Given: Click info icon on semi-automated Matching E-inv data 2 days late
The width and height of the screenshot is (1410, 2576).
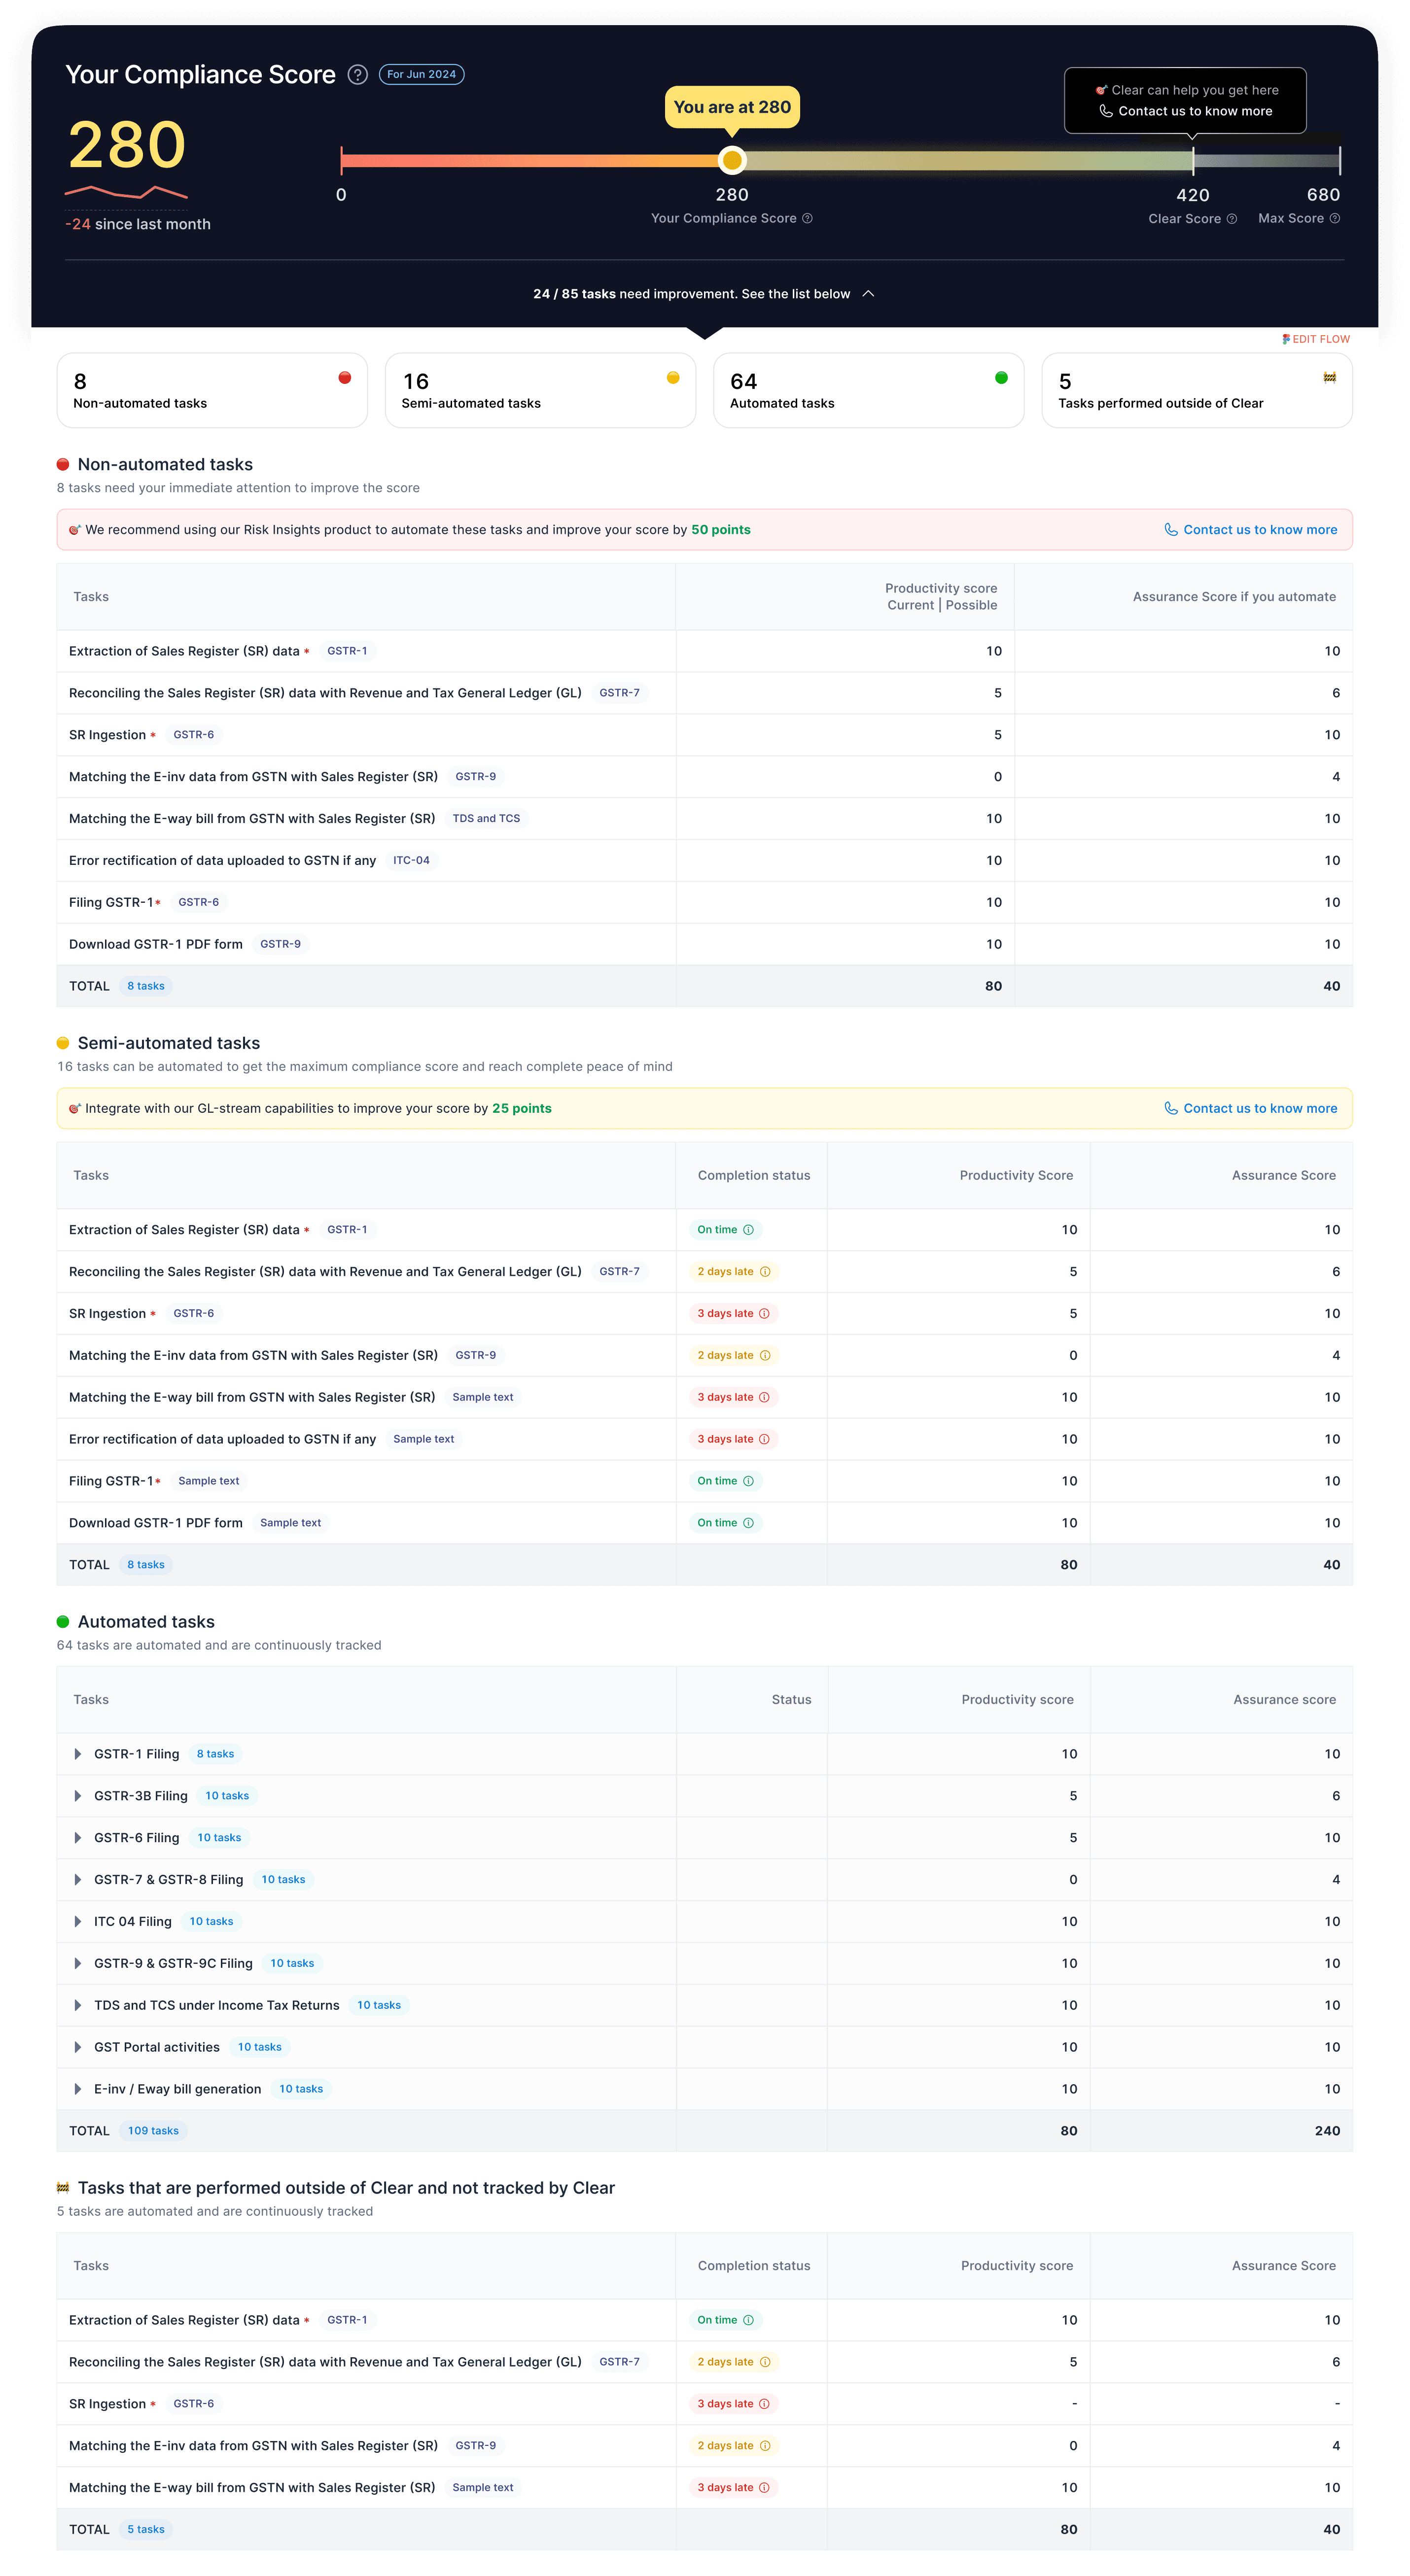Looking at the screenshot, I should 765,1356.
